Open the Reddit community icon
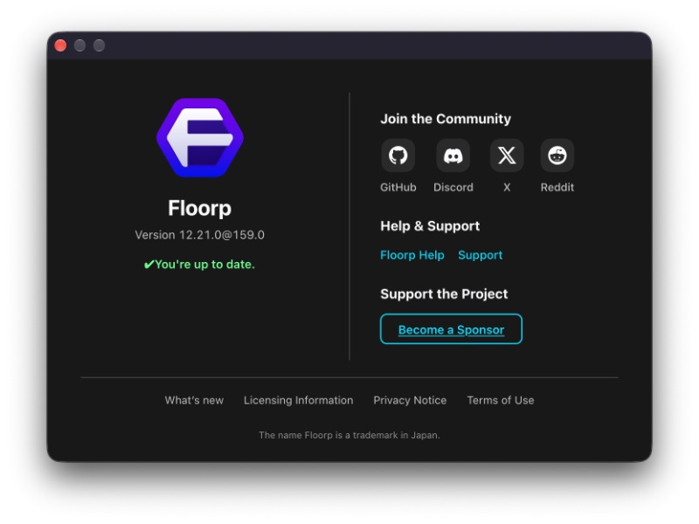 tap(557, 155)
